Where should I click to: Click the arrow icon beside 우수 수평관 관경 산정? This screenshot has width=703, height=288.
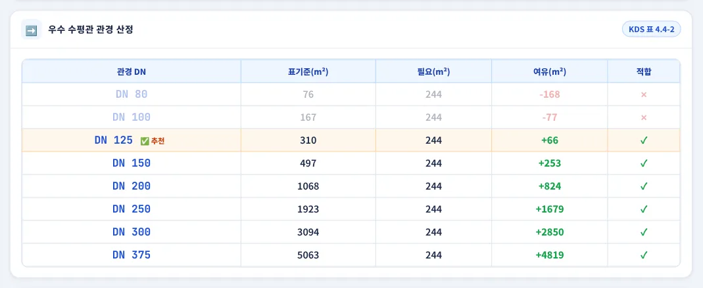pyautogui.click(x=32, y=30)
